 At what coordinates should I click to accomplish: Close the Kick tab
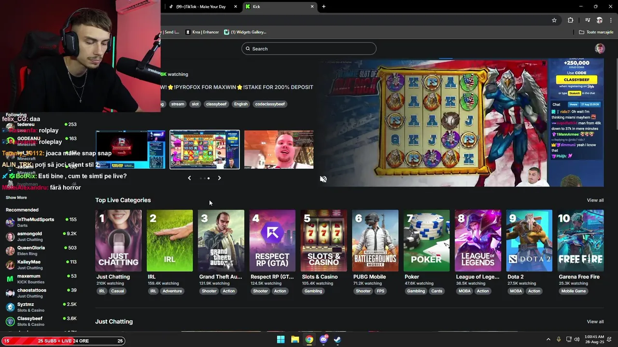pyautogui.click(x=312, y=7)
